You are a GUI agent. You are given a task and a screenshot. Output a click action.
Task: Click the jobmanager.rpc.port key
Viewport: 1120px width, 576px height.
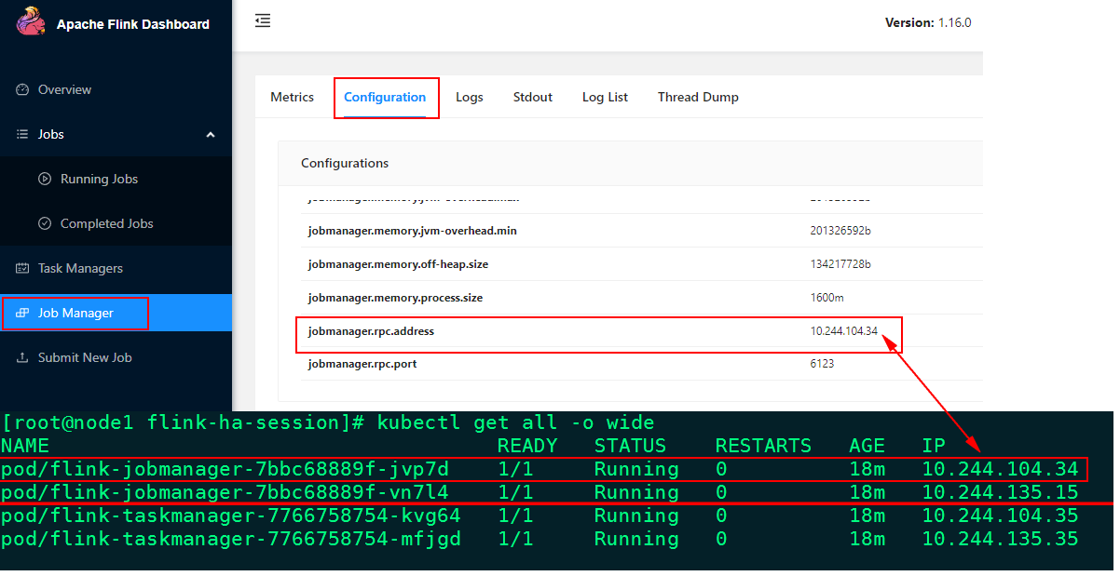tap(362, 364)
